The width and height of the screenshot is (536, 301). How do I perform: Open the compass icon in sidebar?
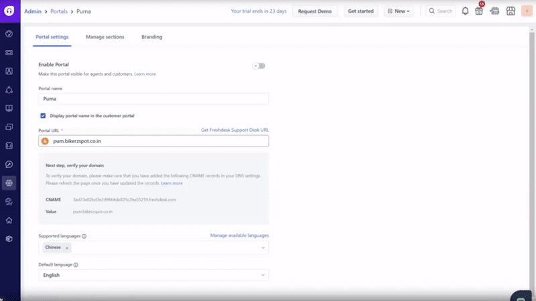[9, 164]
